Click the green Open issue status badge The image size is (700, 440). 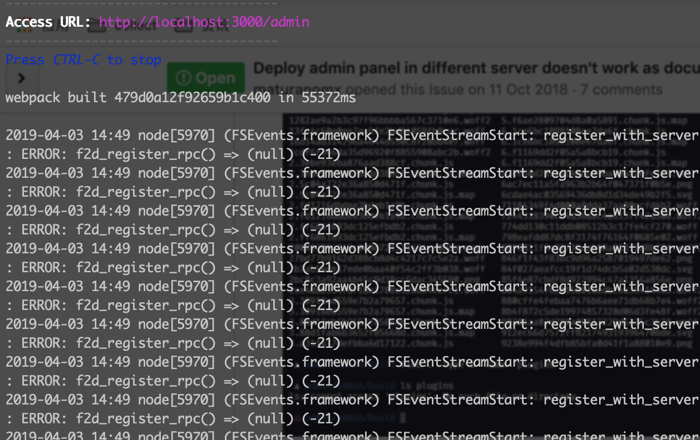pos(206,78)
